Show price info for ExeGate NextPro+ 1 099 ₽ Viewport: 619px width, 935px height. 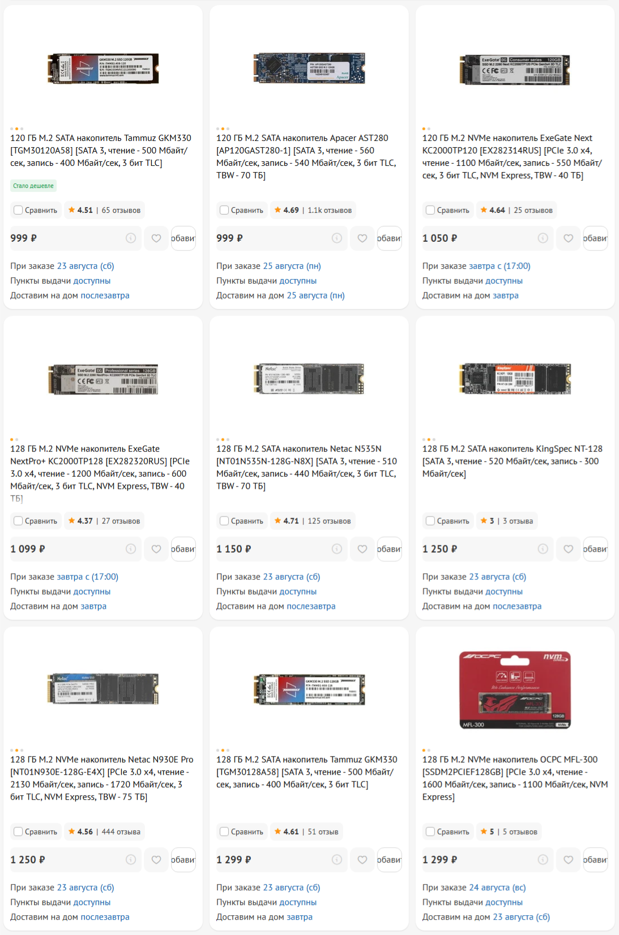pyautogui.click(x=131, y=549)
